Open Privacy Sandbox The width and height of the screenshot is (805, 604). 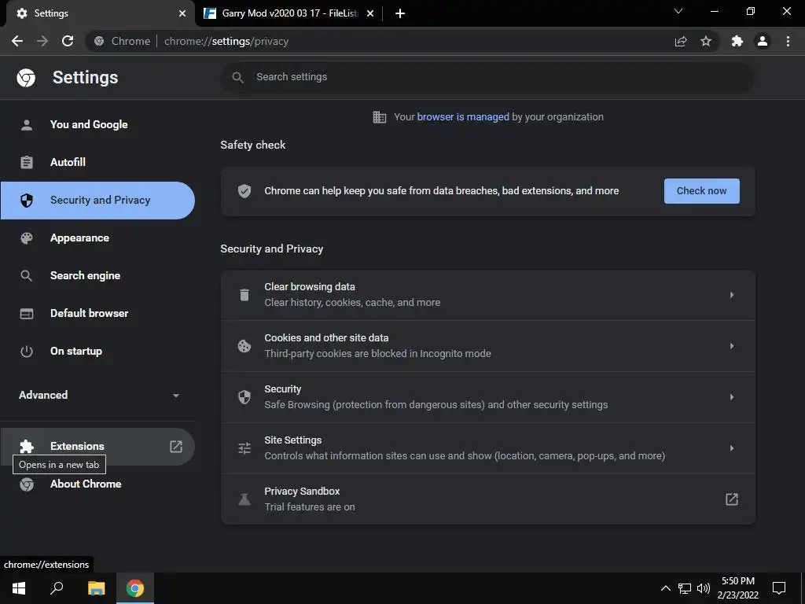tap(487, 499)
